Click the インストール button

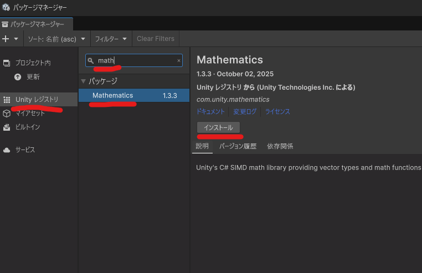point(218,127)
